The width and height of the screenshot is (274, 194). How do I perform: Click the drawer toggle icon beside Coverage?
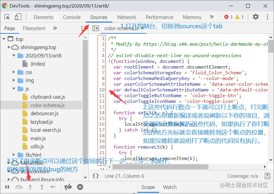point(267,176)
